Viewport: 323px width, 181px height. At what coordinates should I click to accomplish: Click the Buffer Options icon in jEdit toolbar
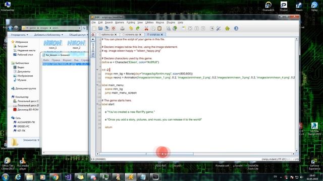click(212, 29)
